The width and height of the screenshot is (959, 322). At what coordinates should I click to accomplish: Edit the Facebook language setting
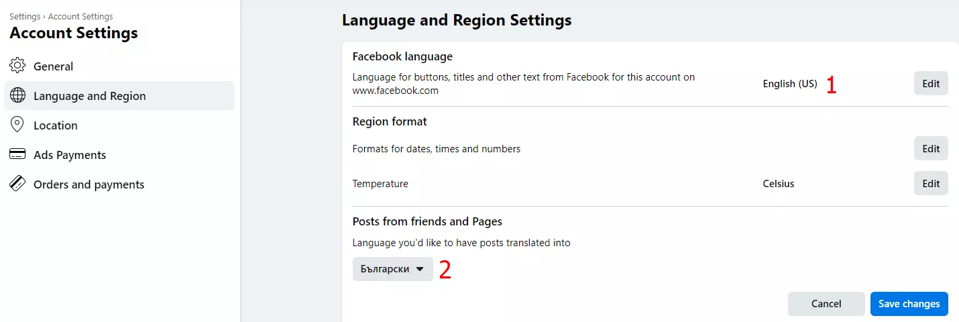931,84
